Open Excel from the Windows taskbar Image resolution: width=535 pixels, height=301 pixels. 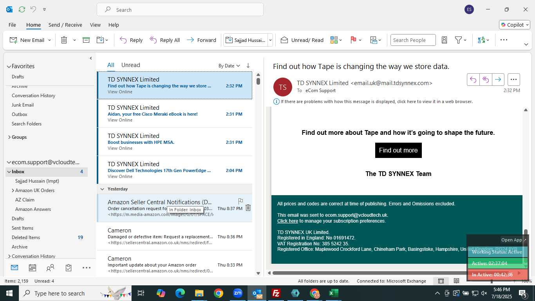[x=334, y=293]
